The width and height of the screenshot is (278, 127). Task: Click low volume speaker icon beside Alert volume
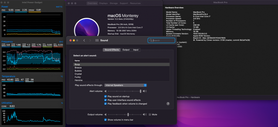[x=105, y=91]
